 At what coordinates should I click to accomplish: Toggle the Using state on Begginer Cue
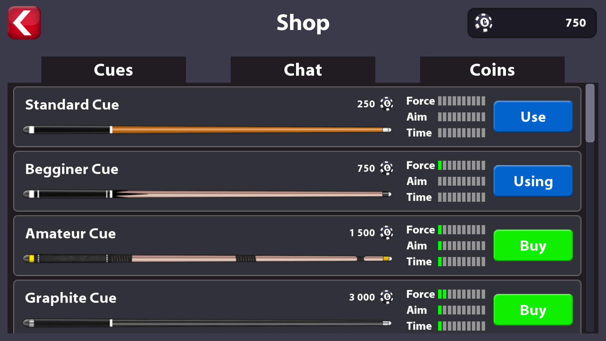[533, 181]
